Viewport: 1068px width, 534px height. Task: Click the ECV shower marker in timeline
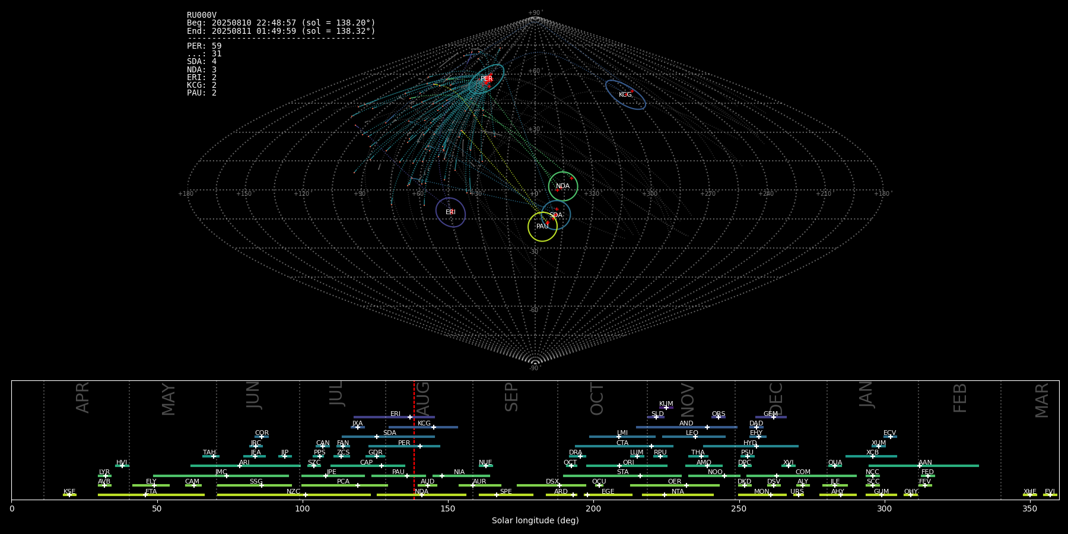[890, 437]
